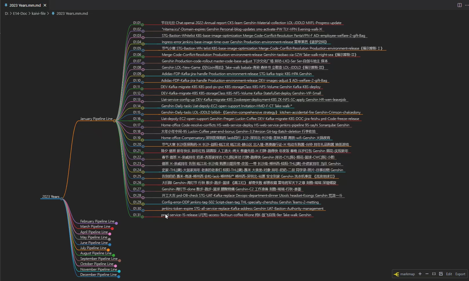This screenshot has height=281, width=469.
Task: Click the breadcrumb file icon
Action: click(53, 13)
